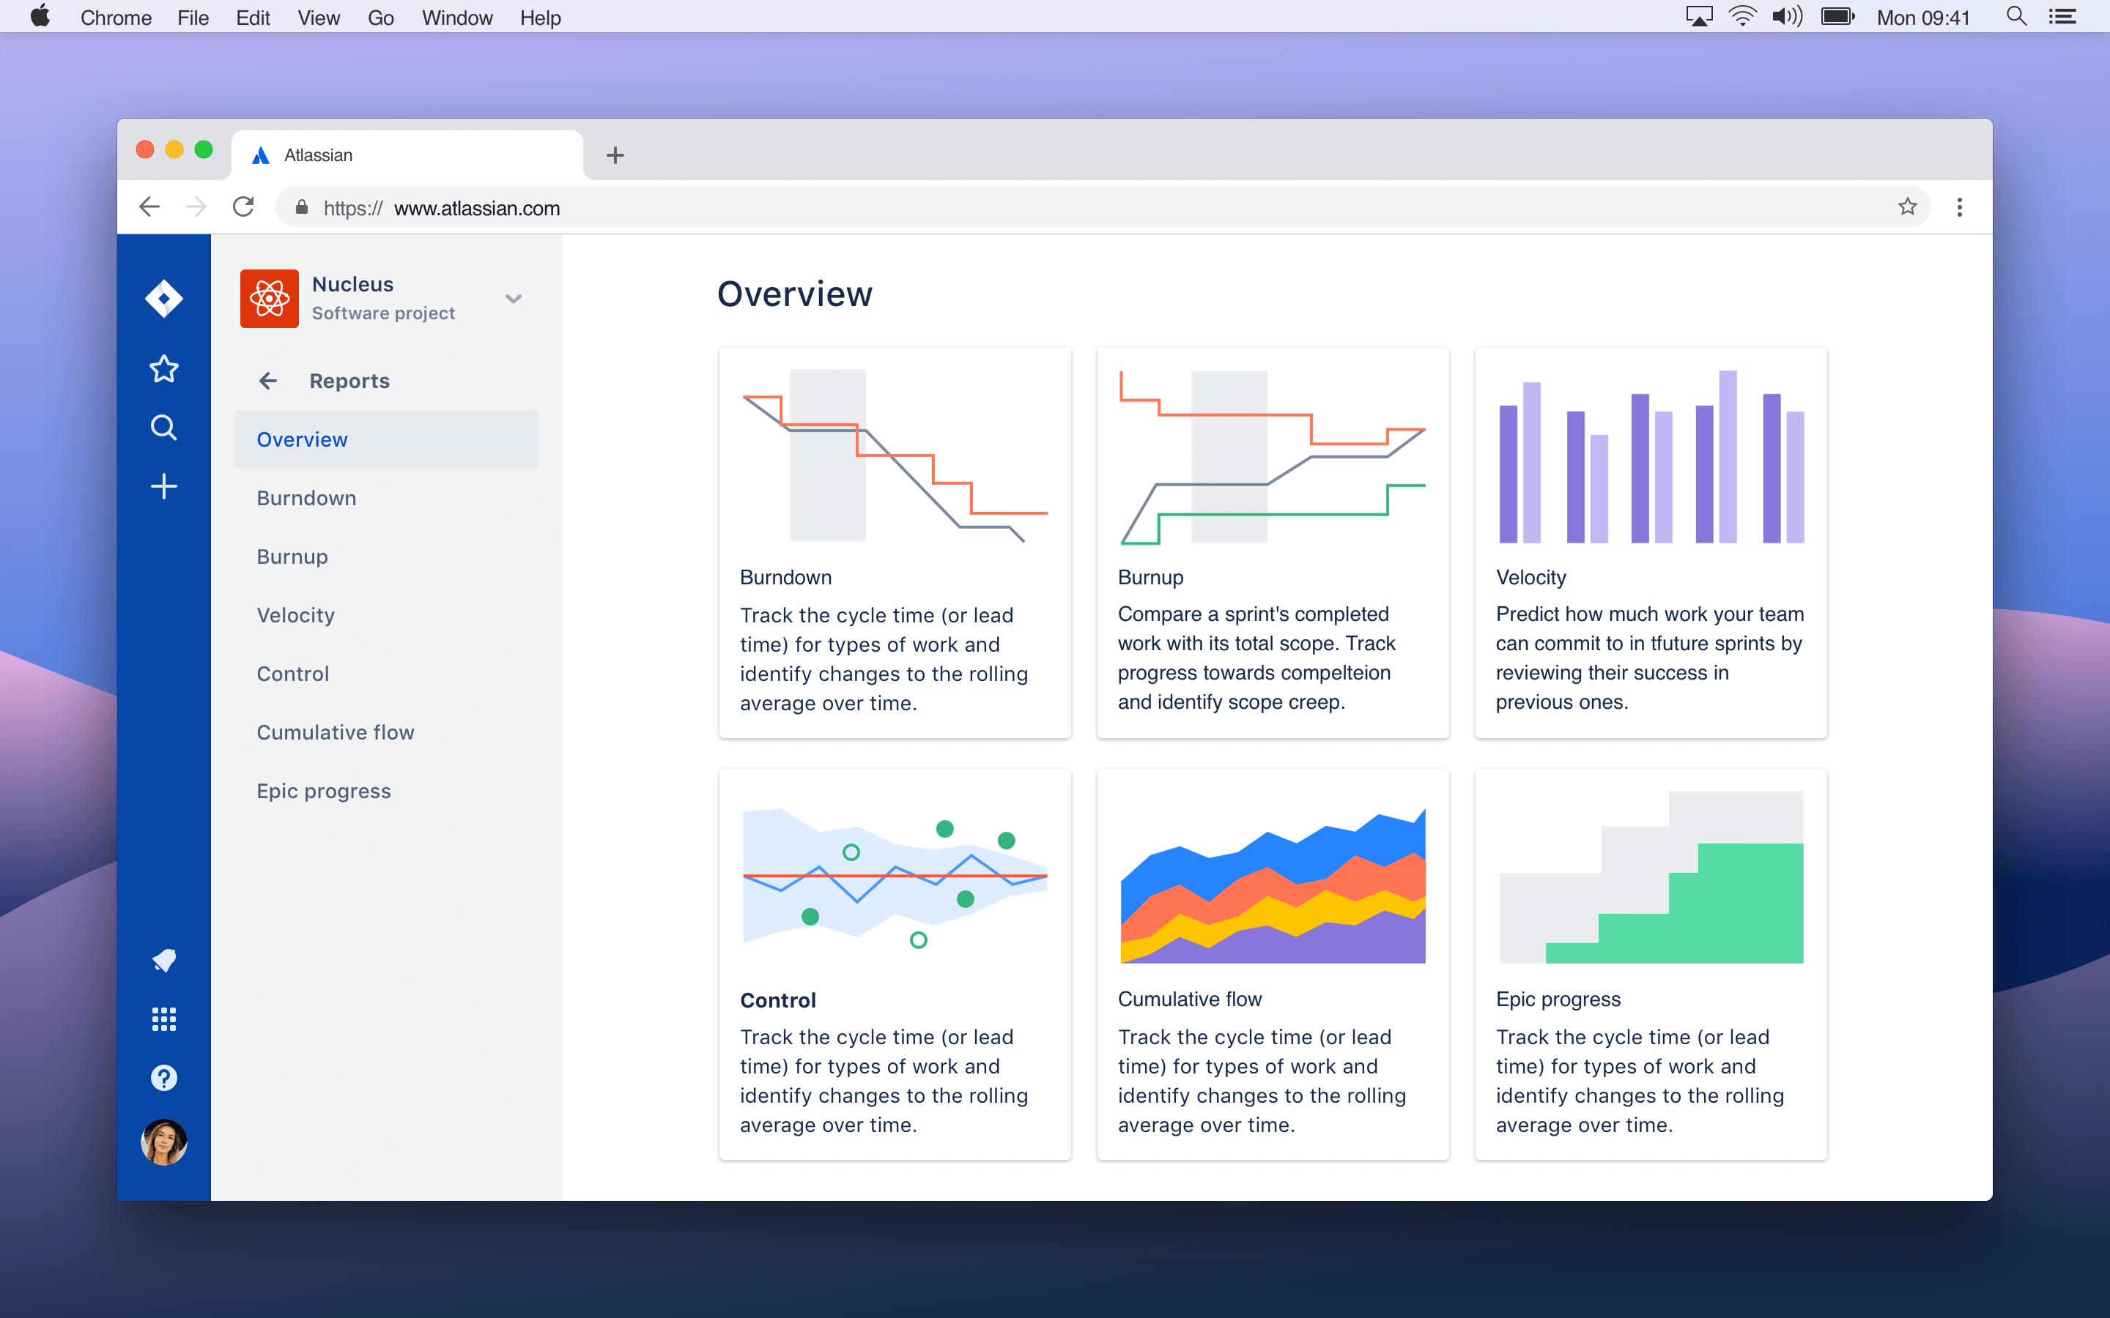Image resolution: width=2110 pixels, height=1318 pixels.
Task: Click the Burnup sidebar navigation item
Action: [x=292, y=556]
